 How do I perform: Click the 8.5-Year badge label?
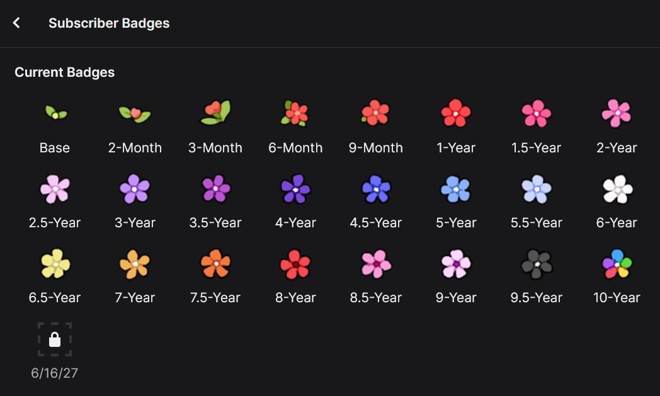[x=376, y=298]
